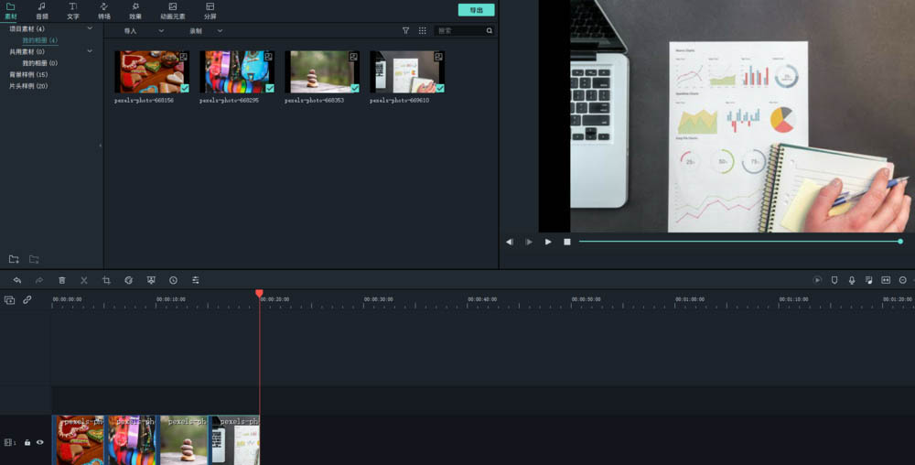Select the pexels-photo-668353 stone thumbnail

[x=322, y=71]
